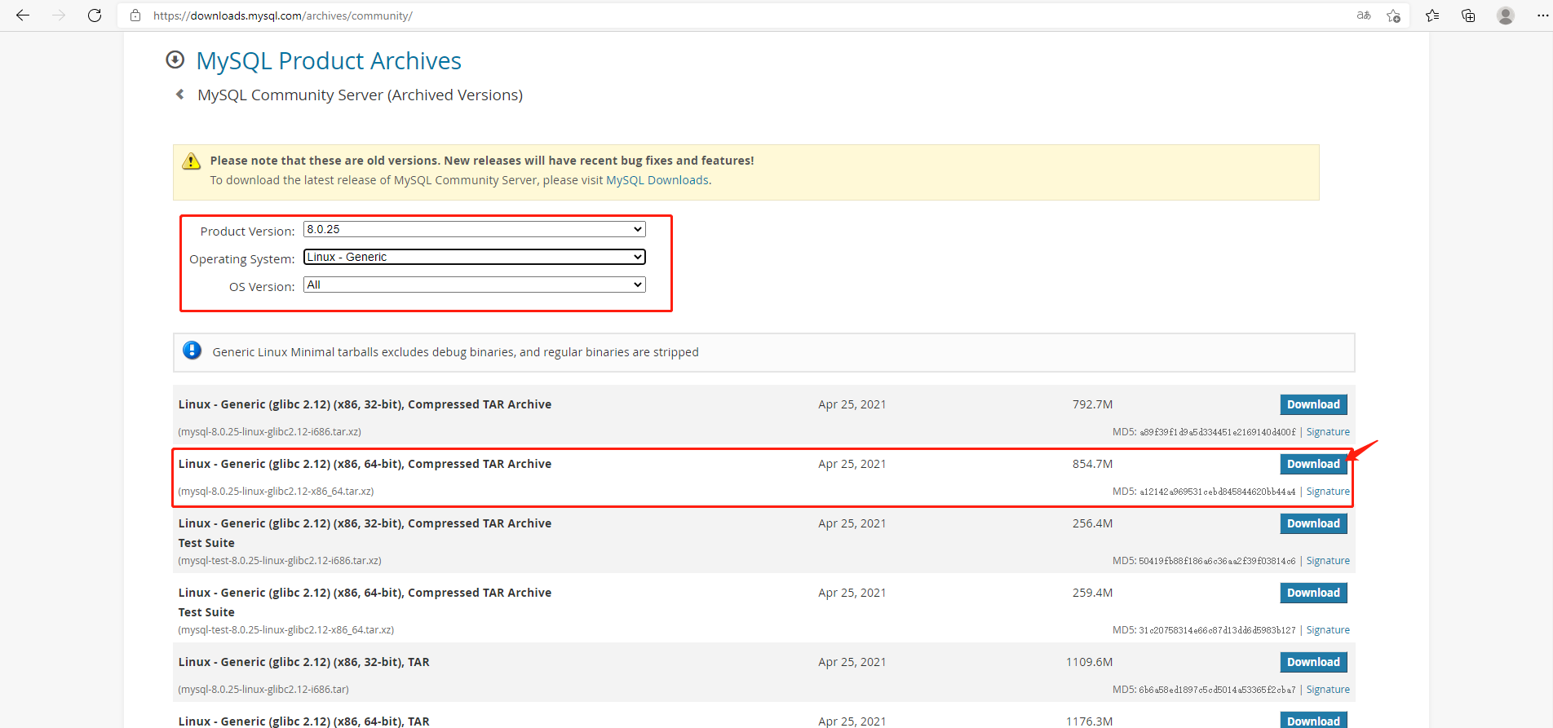
Task: Download the 64-bit Test Suite 259.4M
Action: [x=1313, y=593]
